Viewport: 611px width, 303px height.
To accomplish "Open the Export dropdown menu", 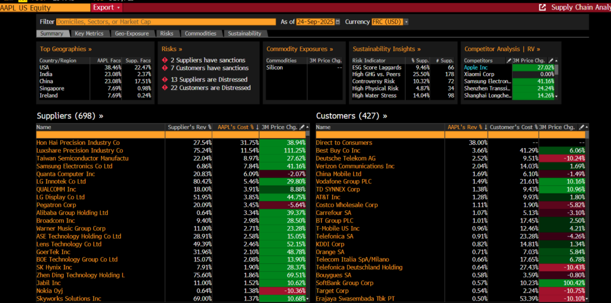I will click(x=107, y=8).
